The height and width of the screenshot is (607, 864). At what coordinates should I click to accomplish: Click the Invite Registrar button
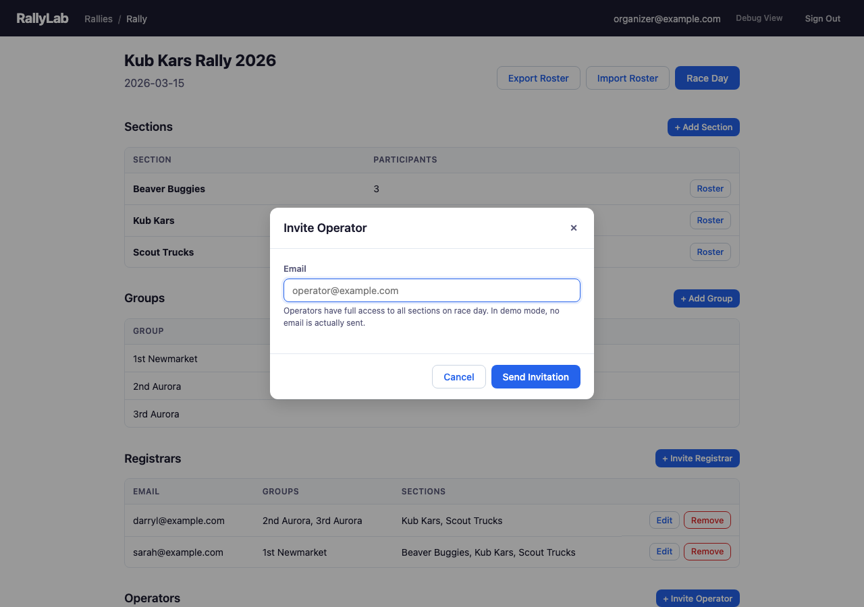697,459
